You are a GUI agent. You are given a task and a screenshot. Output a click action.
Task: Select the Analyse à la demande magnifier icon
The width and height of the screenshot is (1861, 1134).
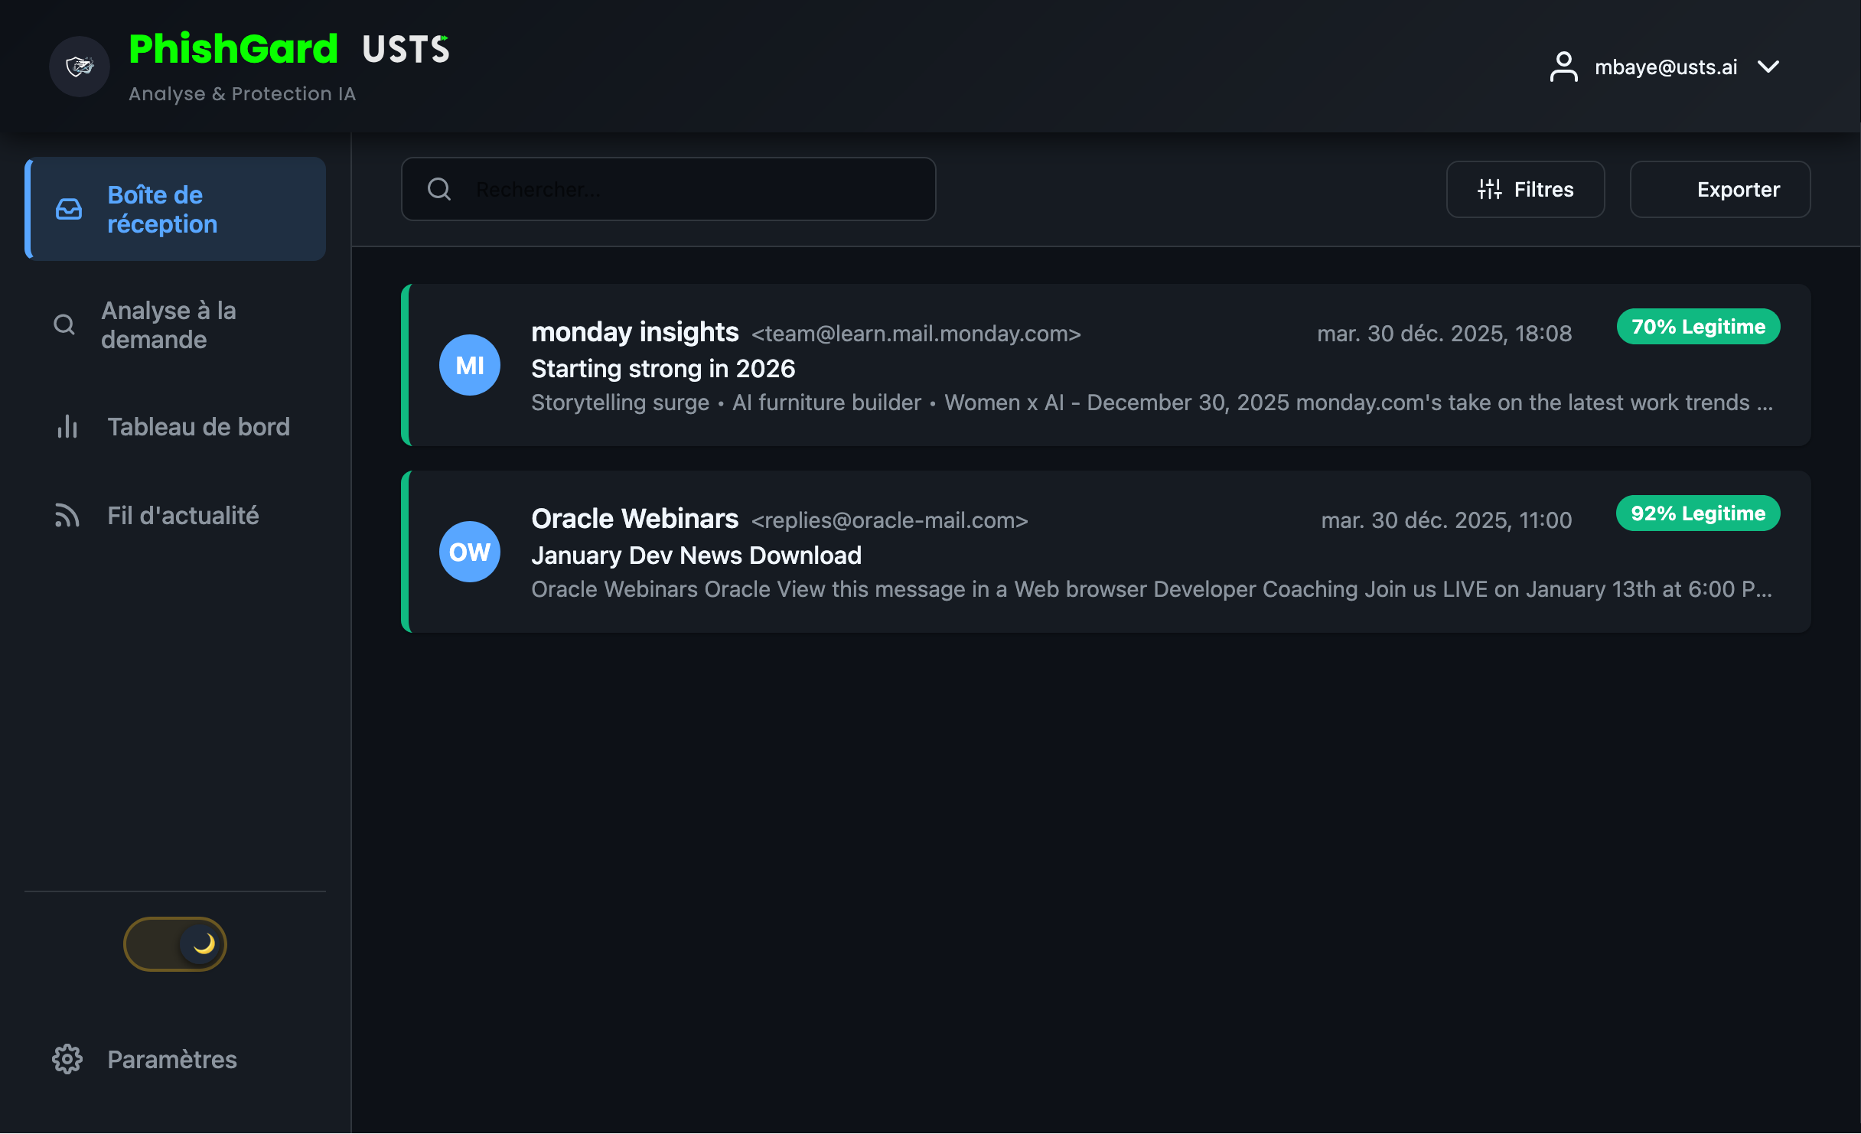(64, 324)
